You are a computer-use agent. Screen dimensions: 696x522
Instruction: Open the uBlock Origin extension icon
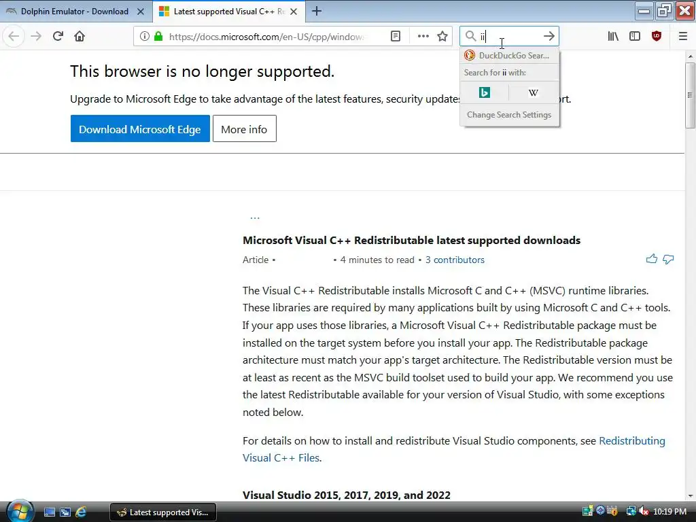(657, 36)
